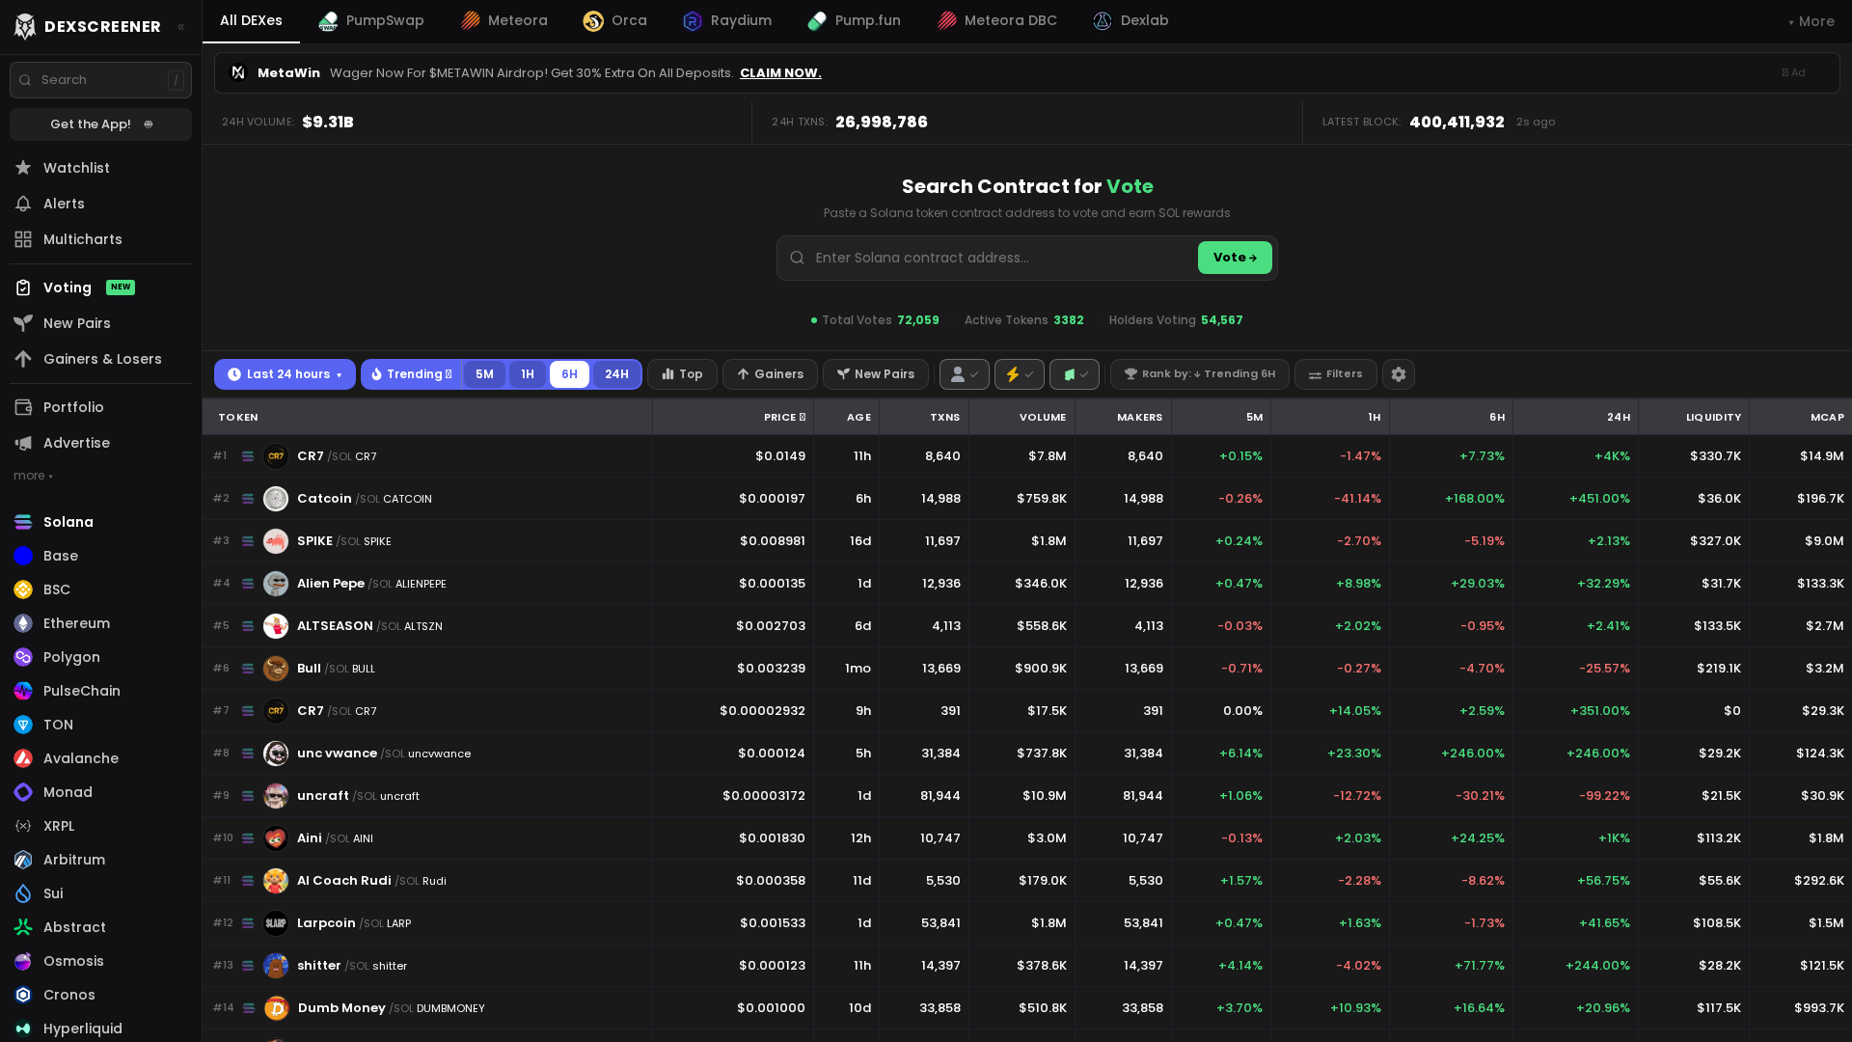This screenshot has height=1042, width=1852.
Task: Switch to the Orca tab
Action: click(x=615, y=20)
